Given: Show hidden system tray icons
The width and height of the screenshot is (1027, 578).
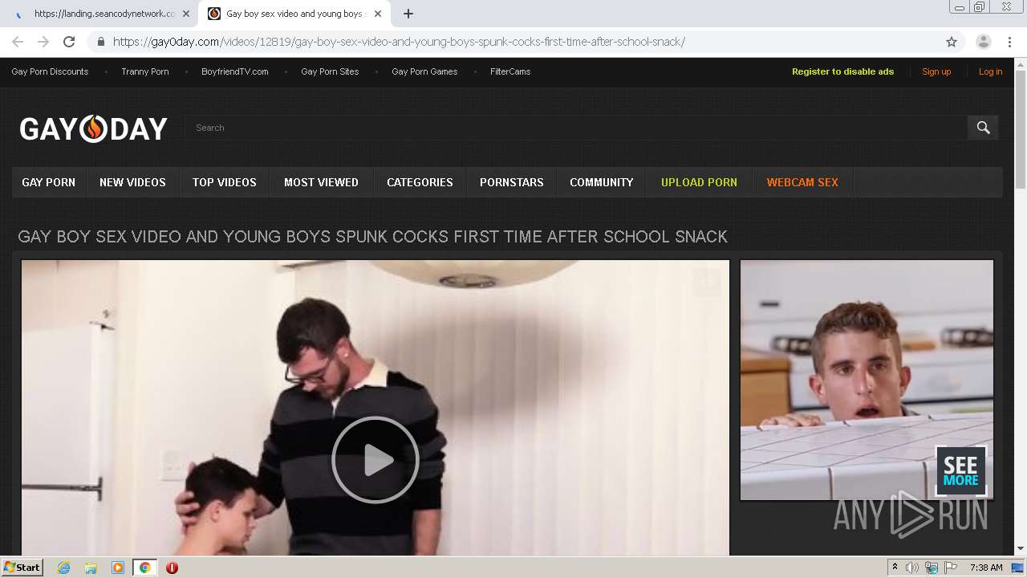Looking at the screenshot, I should coord(895,568).
